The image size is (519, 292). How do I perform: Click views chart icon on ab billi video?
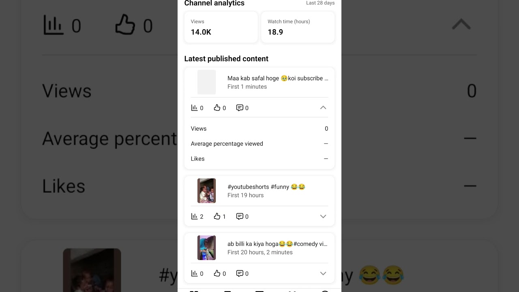tap(194, 273)
